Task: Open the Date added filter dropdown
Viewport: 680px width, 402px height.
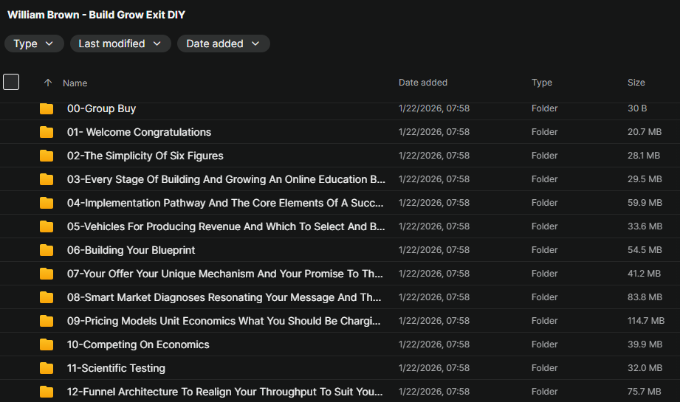Action: pos(223,44)
